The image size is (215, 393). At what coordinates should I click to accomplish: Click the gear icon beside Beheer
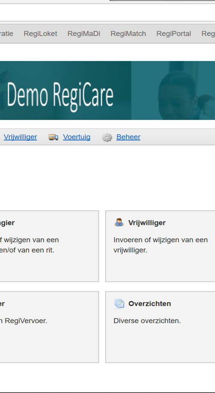(107, 137)
